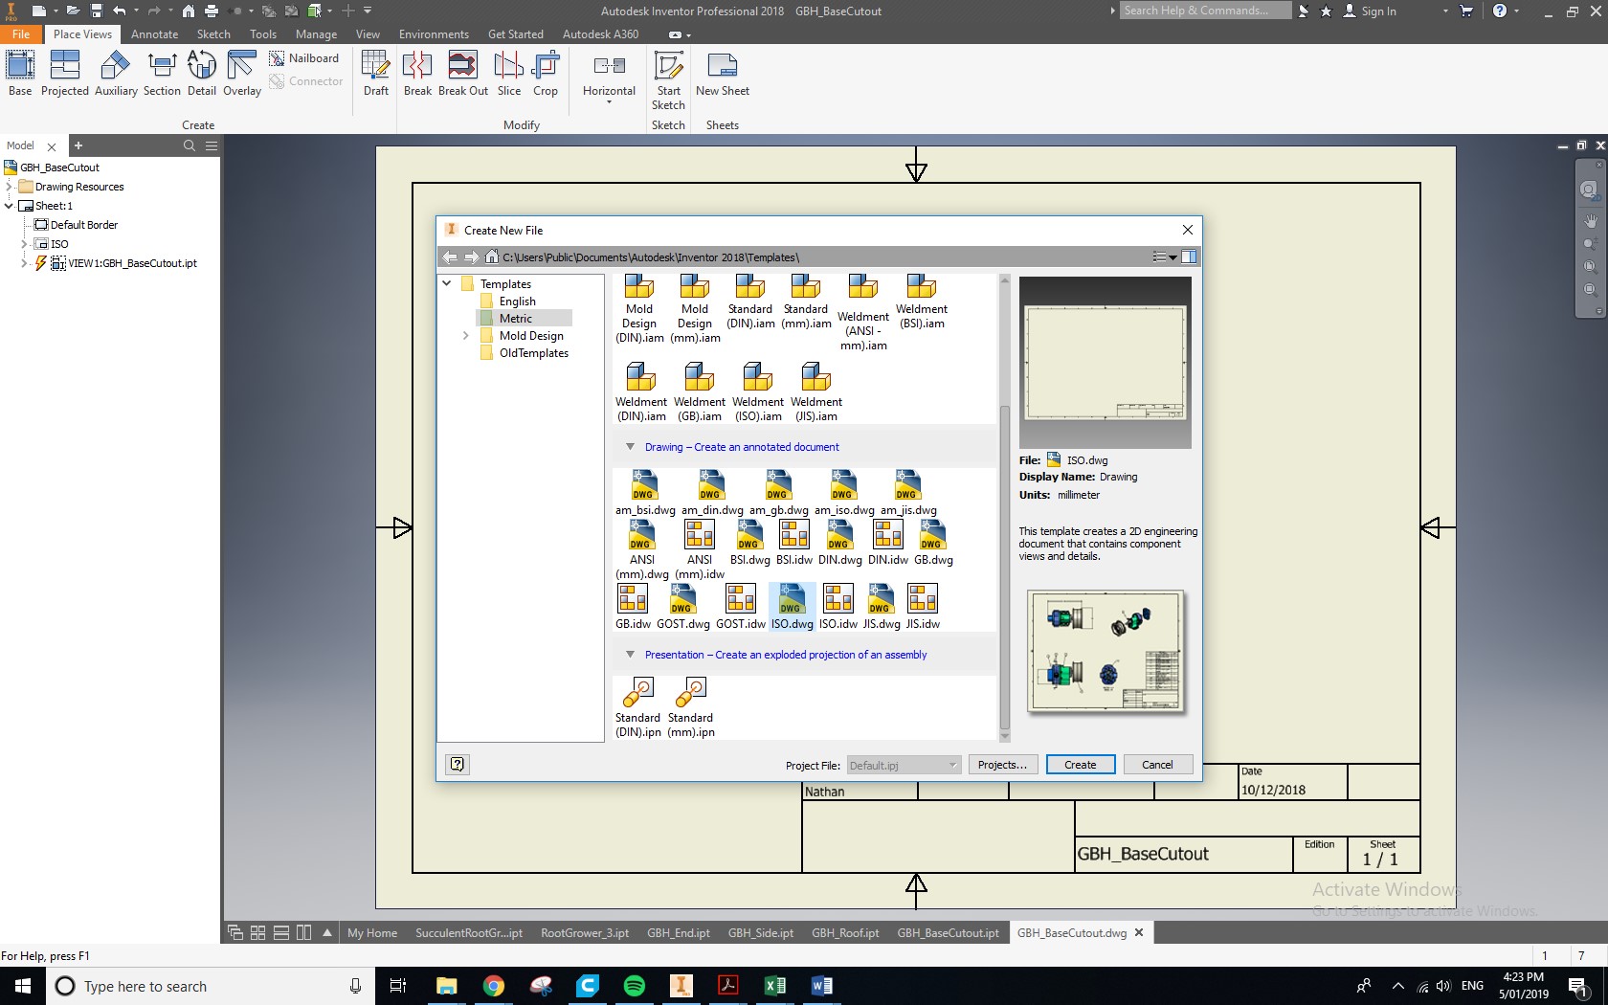Viewport: 1608px width, 1005px height.
Task: Click the New Sheet tool
Action: pos(723,74)
